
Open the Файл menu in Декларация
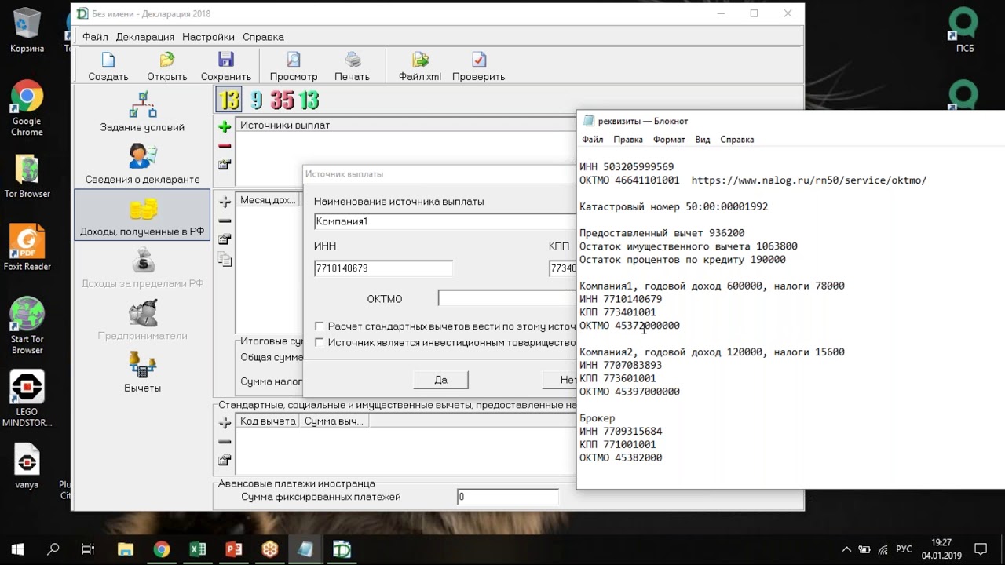[95, 37]
